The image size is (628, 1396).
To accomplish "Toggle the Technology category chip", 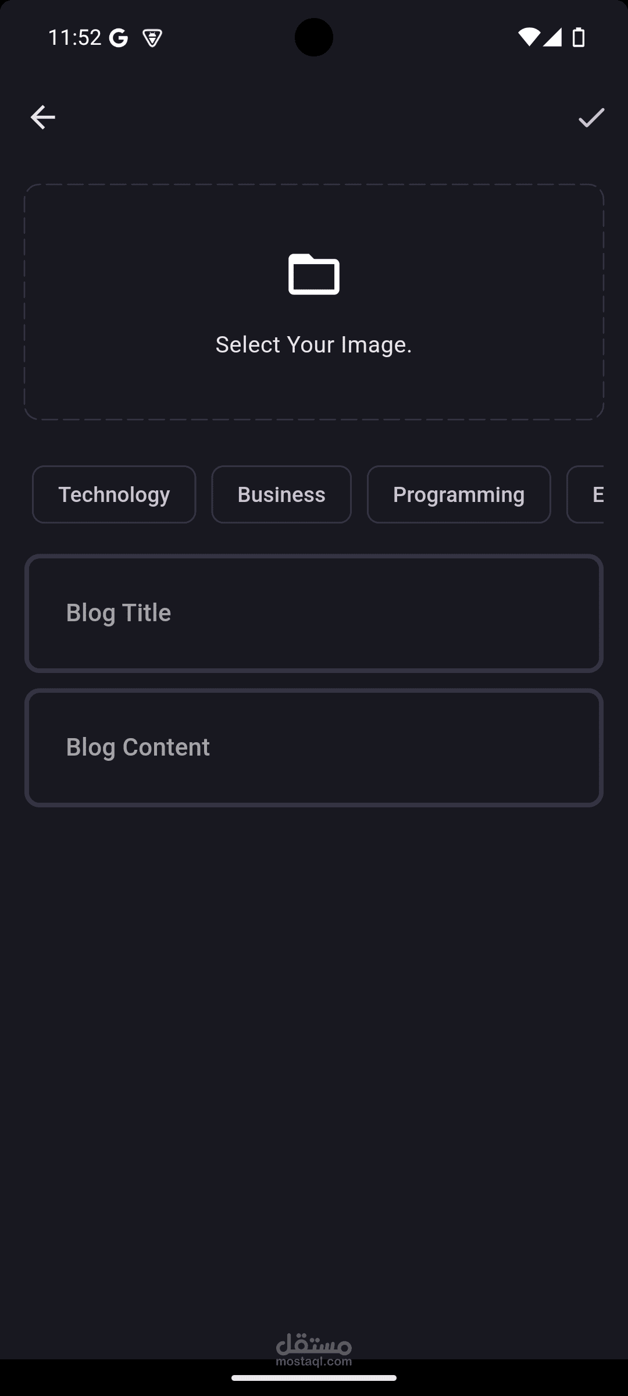I will click(114, 494).
